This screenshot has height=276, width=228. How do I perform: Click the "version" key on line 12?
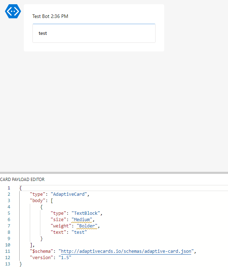pyautogui.click(x=41, y=258)
